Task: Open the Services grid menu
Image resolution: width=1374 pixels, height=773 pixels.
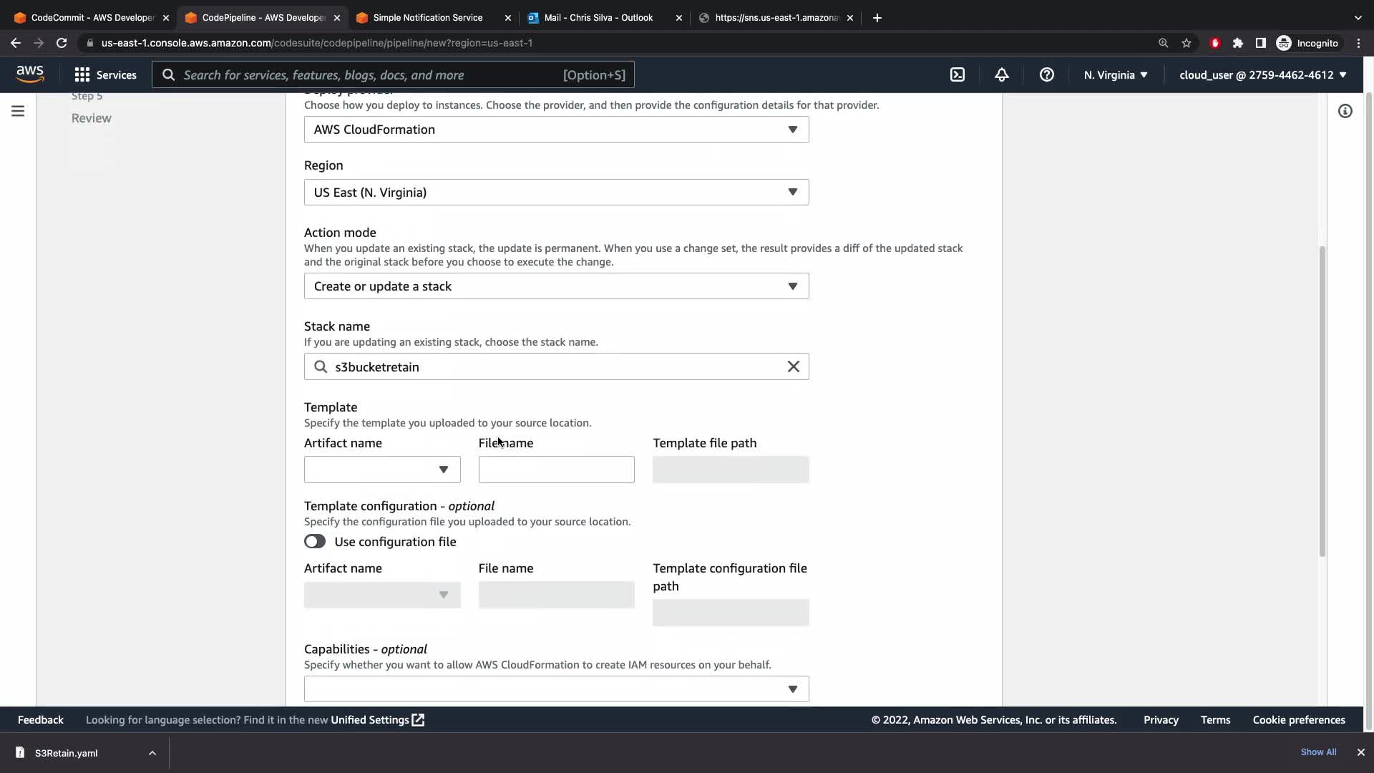Action: tap(105, 75)
